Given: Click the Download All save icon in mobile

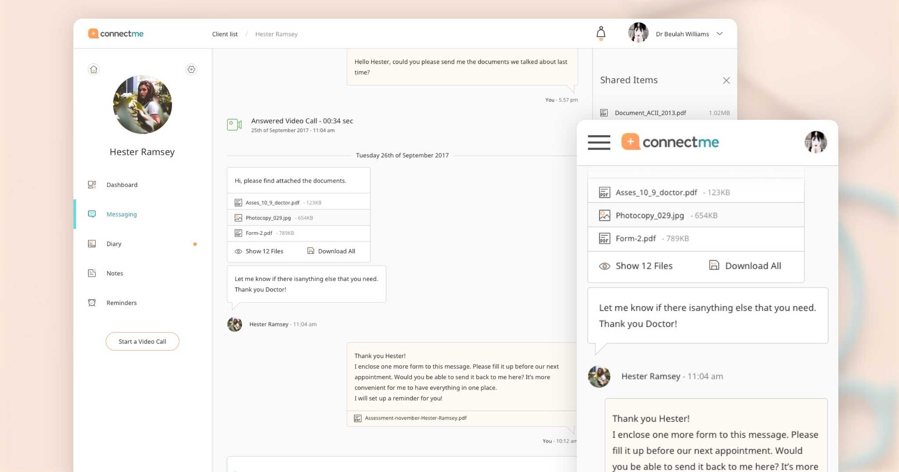Looking at the screenshot, I should [x=714, y=265].
